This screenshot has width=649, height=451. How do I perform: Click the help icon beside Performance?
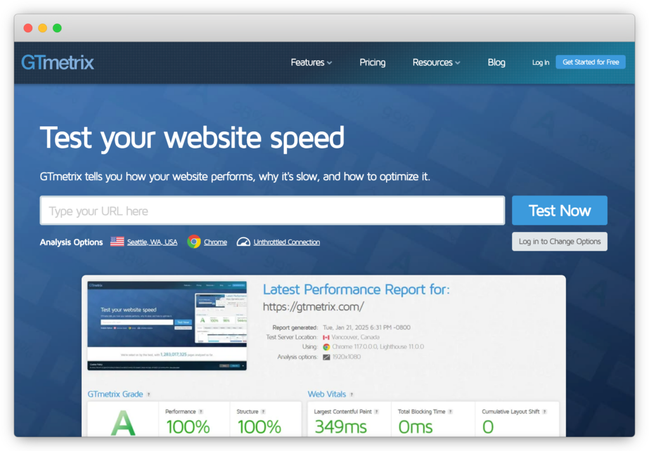tap(201, 412)
